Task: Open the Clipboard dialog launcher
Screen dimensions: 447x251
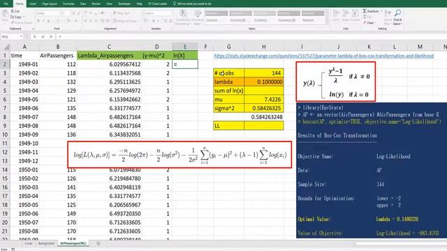Action: [33, 29]
